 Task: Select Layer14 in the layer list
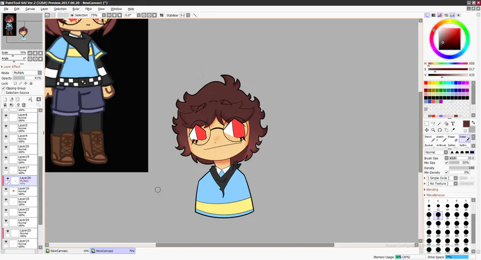20,243
